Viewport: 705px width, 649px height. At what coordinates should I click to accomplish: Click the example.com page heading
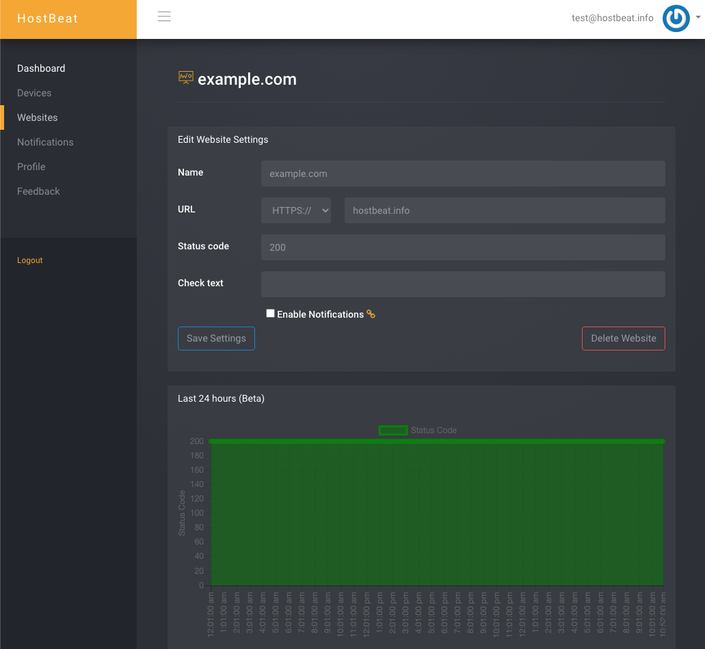point(247,79)
